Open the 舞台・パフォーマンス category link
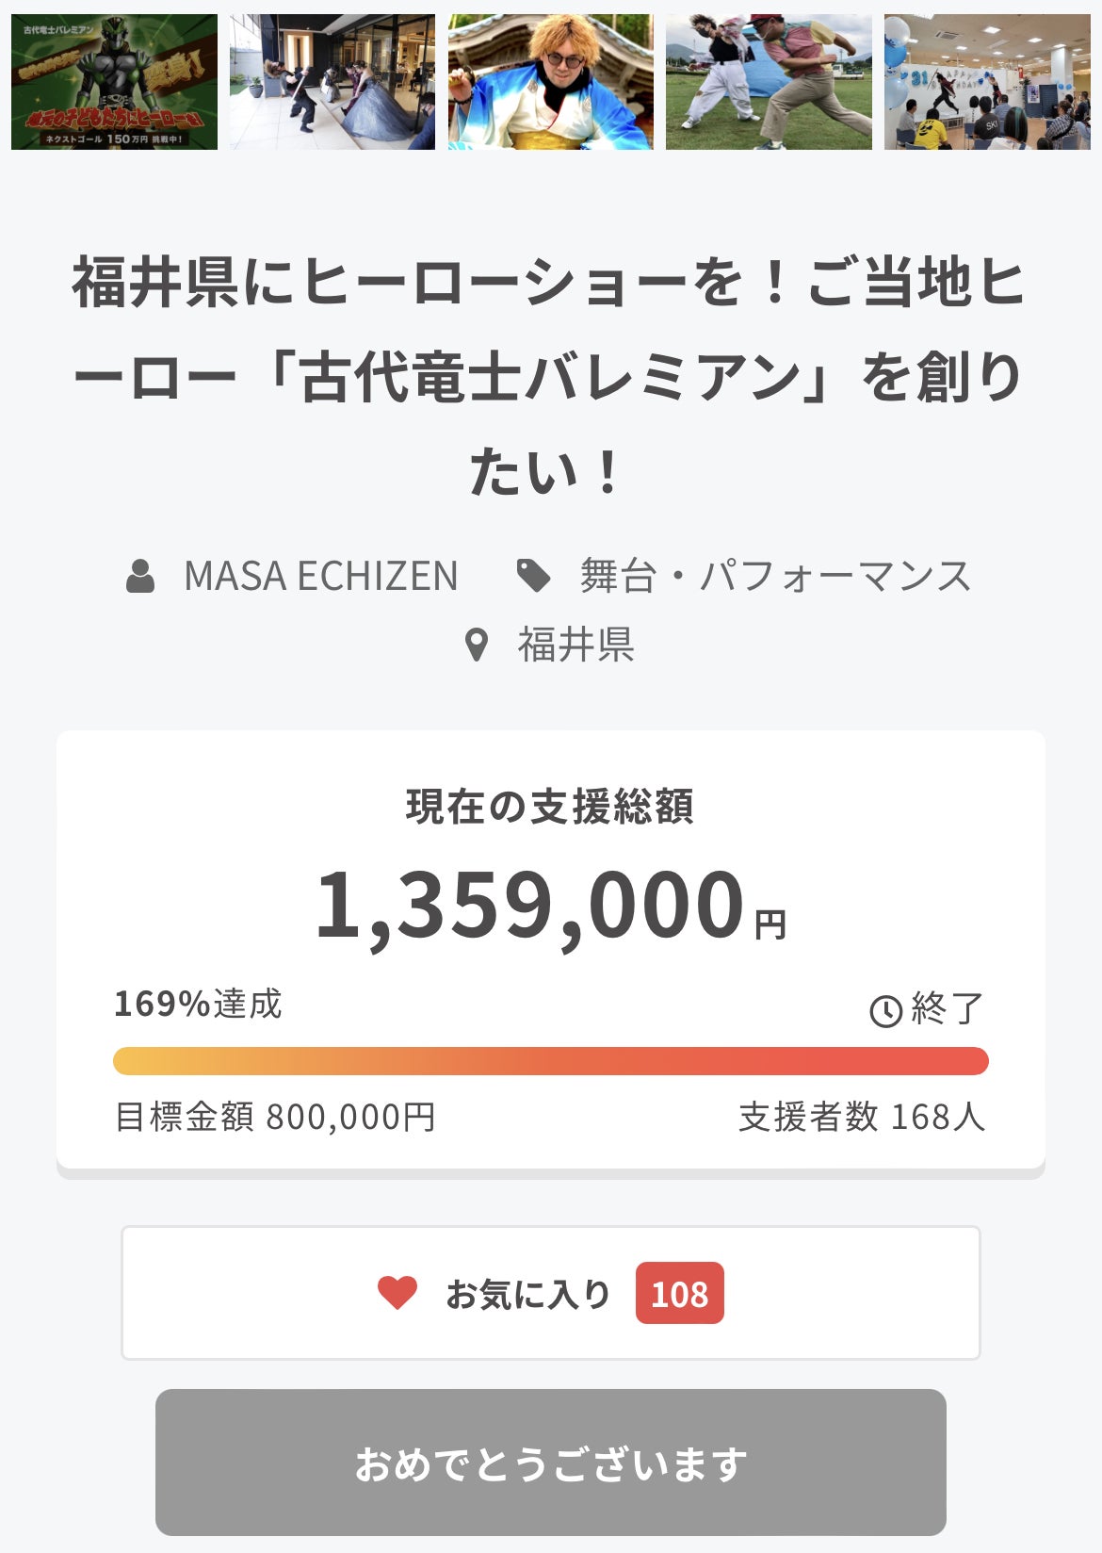The height and width of the screenshot is (1553, 1102). click(774, 576)
